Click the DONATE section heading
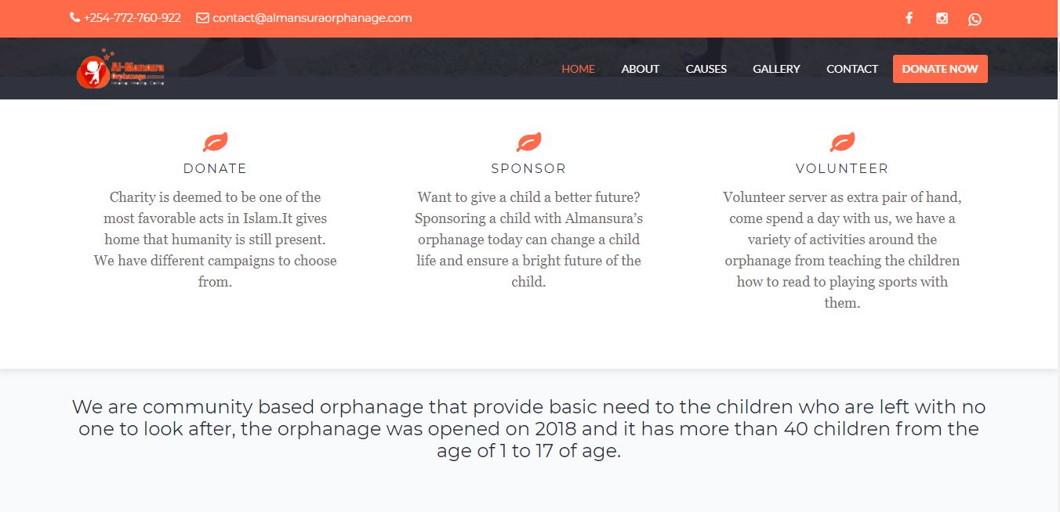This screenshot has width=1060, height=512. (x=215, y=168)
